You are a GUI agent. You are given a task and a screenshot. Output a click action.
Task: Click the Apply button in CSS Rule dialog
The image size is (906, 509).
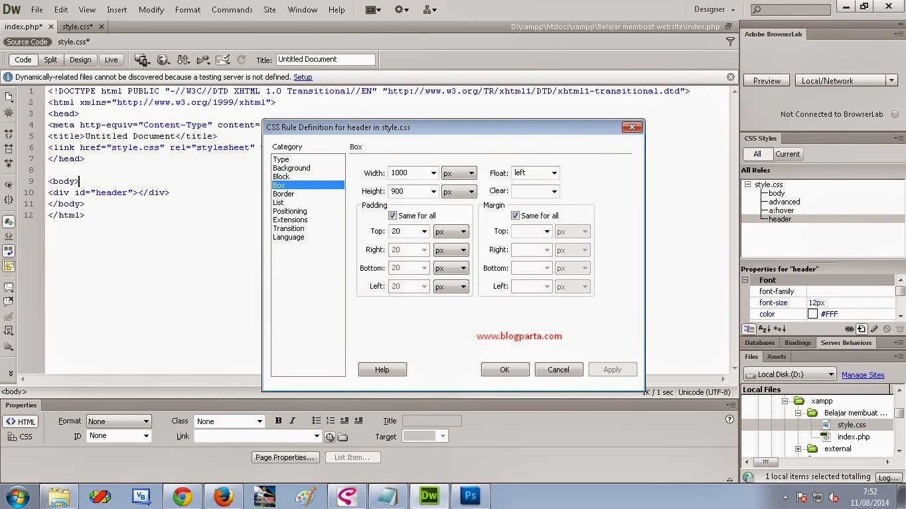click(x=611, y=369)
